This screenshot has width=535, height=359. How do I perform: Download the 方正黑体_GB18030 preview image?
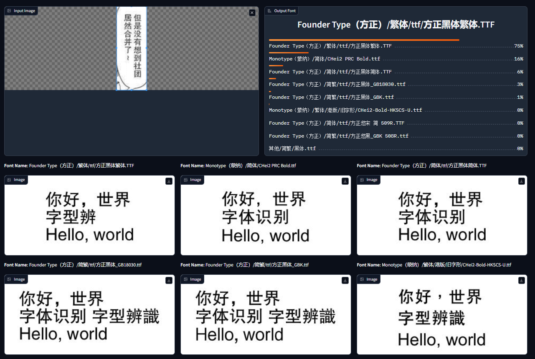point(169,281)
